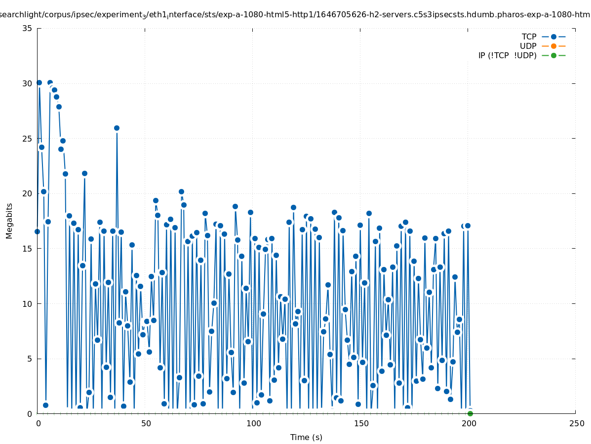Image resolution: width=591 pixels, height=444 pixels.
Task: Click the first TCP point at time zero
Action: [x=37, y=231]
